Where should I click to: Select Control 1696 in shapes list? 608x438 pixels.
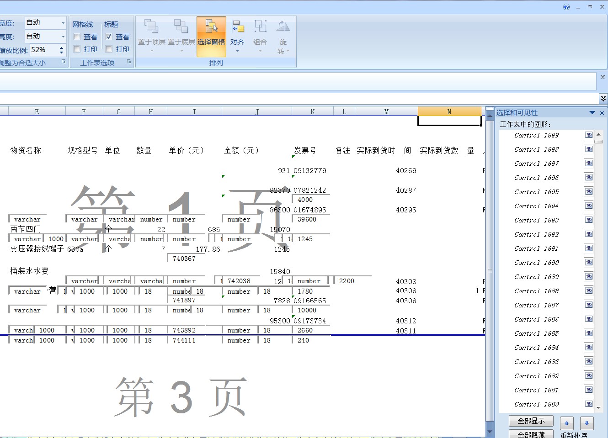(x=536, y=178)
